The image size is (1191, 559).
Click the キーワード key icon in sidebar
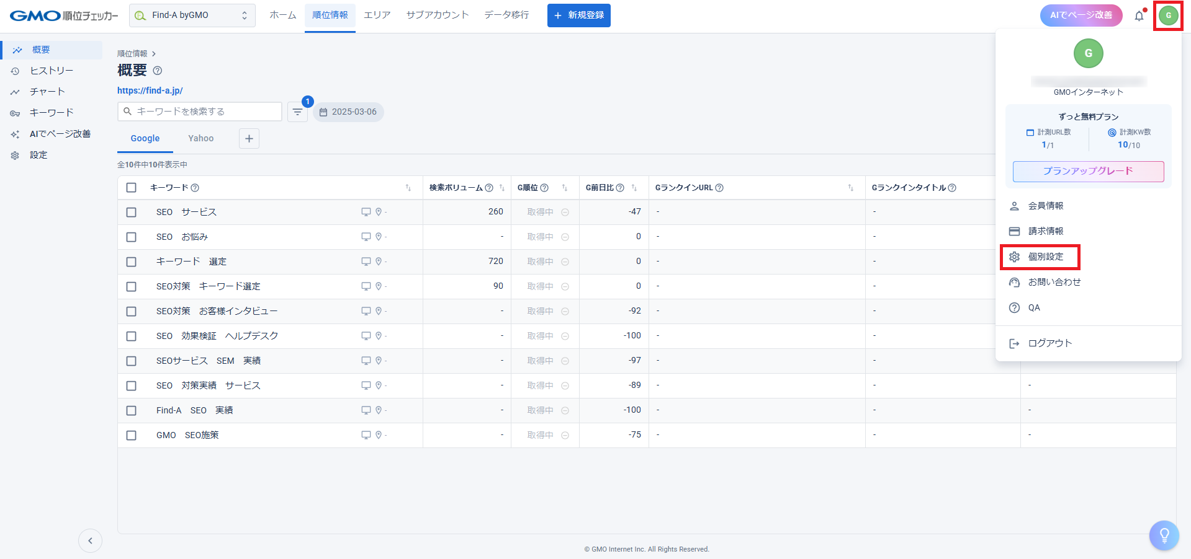pyautogui.click(x=16, y=113)
